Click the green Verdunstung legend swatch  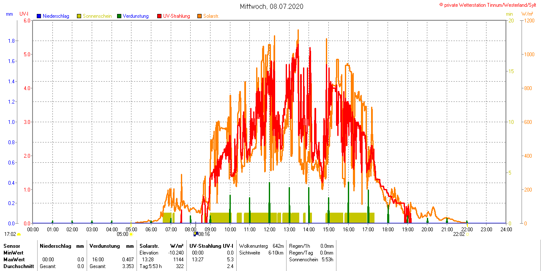click(x=119, y=16)
